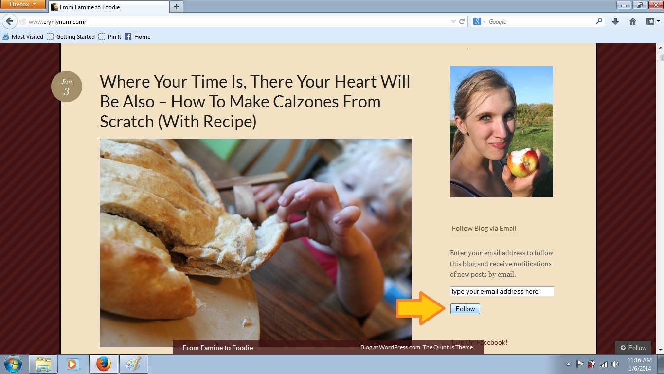Viewport: 664px width, 374px height.
Task: Open the Downloads arrow icon
Action: 615,22
